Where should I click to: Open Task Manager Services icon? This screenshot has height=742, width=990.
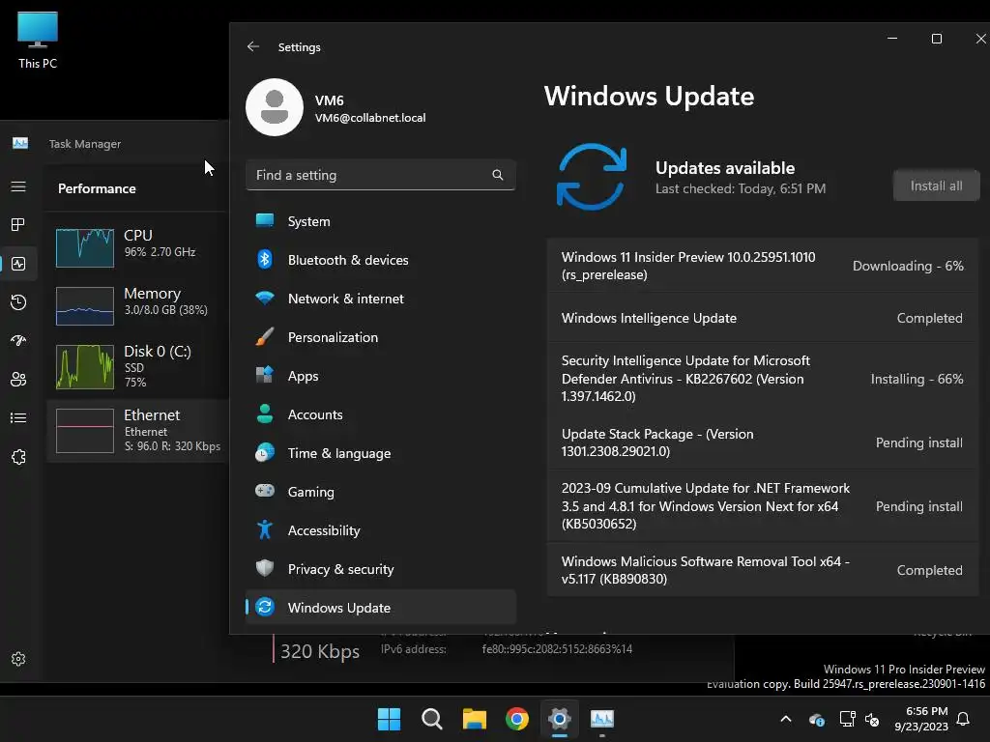coord(18,457)
